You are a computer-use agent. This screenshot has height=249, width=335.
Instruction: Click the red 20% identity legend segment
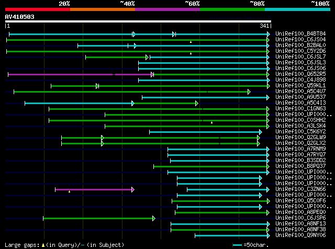(38, 9)
